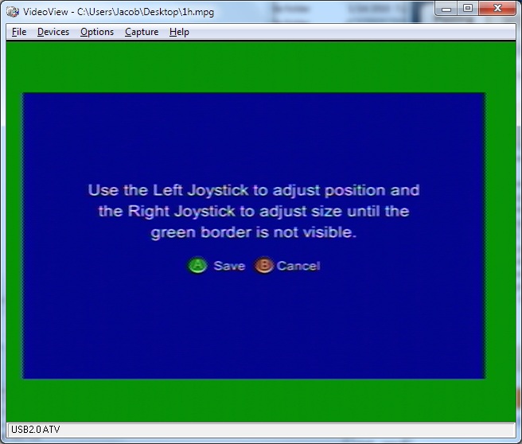Click the VideoView application icon in title bar
522x444 pixels.
[x=13, y=12]
